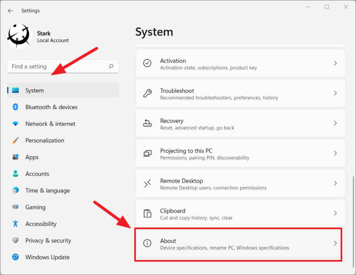Click the Activation checkmark icon
The height and width of the screenshot is (275, 356).
point(147,63)
